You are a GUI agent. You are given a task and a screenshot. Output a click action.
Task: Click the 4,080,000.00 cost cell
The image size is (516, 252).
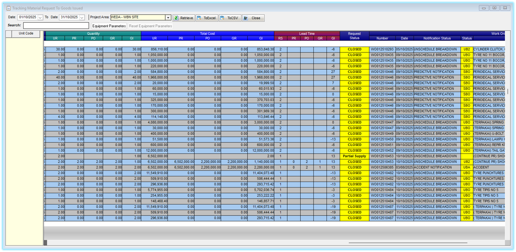coord(154,123)
